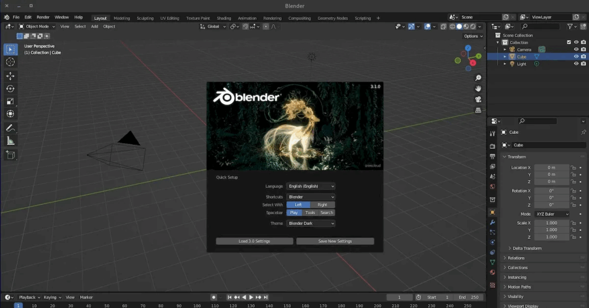Click the Cube object name field

548,145
